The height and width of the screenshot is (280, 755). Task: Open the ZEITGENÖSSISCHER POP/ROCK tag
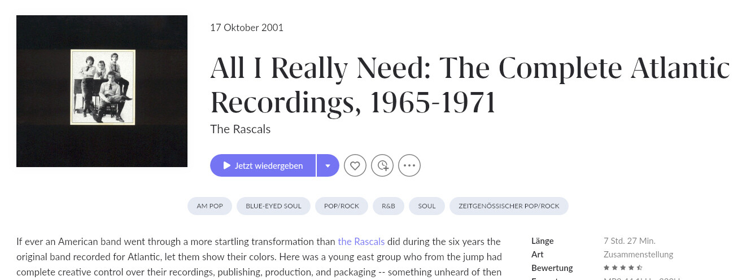(x=509, y=206)
